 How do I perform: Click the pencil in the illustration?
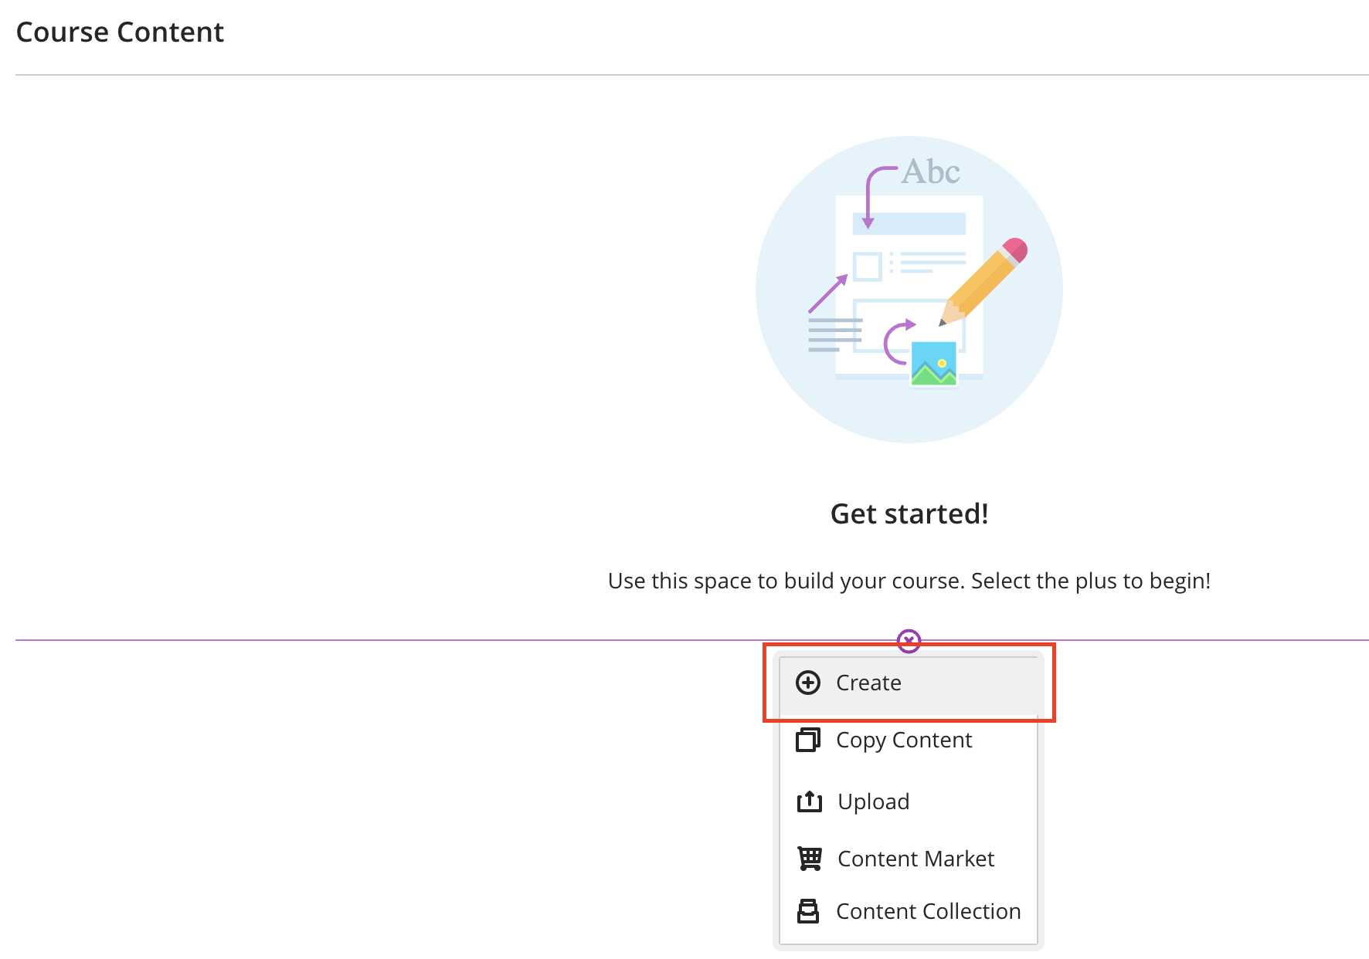984,280
